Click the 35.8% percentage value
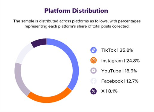The height and width of the screenshot is (112, 154). click(x=126, y=50)
